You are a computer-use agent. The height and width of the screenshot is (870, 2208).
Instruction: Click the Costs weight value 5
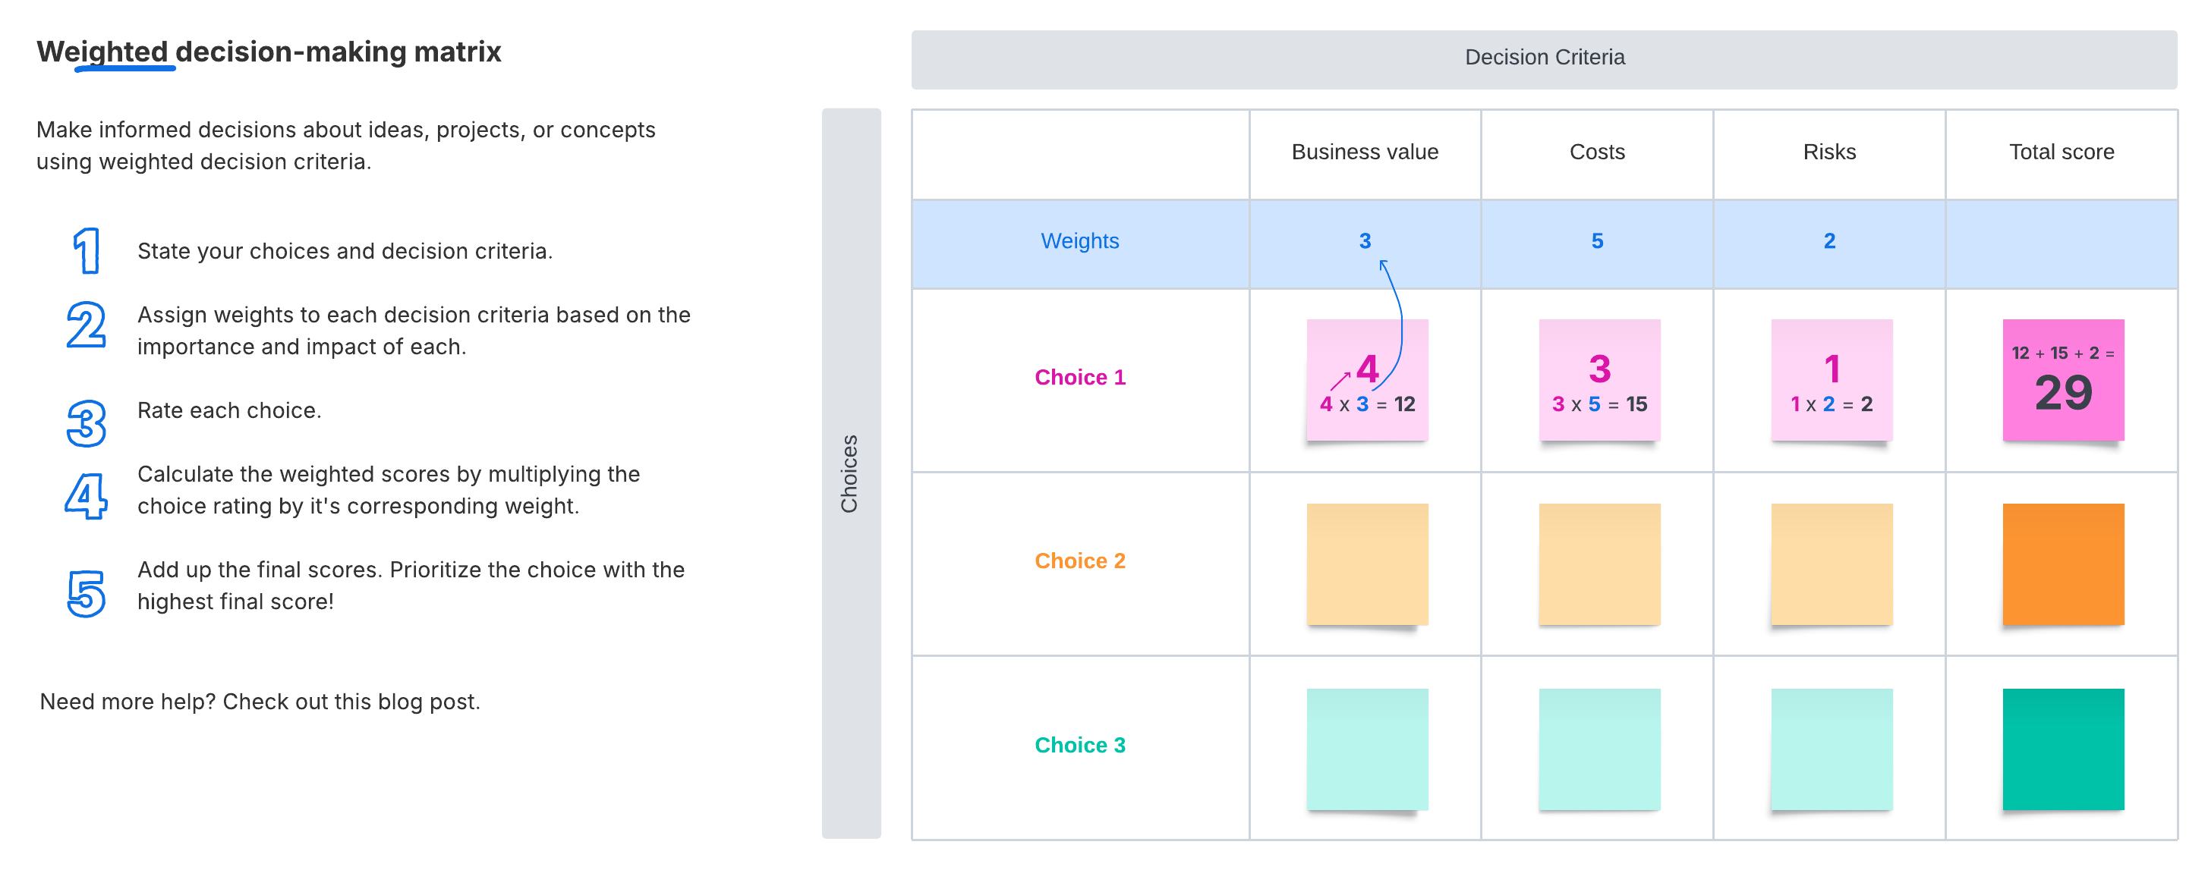click(x=1597, y=241)
